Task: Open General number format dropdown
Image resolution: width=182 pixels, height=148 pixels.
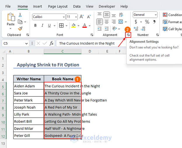Action: 156,15
